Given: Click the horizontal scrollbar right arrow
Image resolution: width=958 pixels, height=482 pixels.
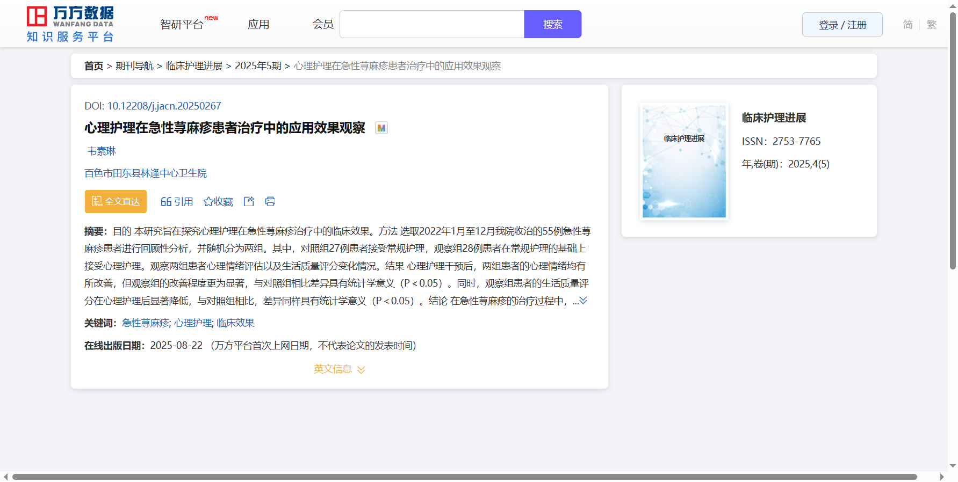Looking at the screenshot, I should (x=942, y=477).
